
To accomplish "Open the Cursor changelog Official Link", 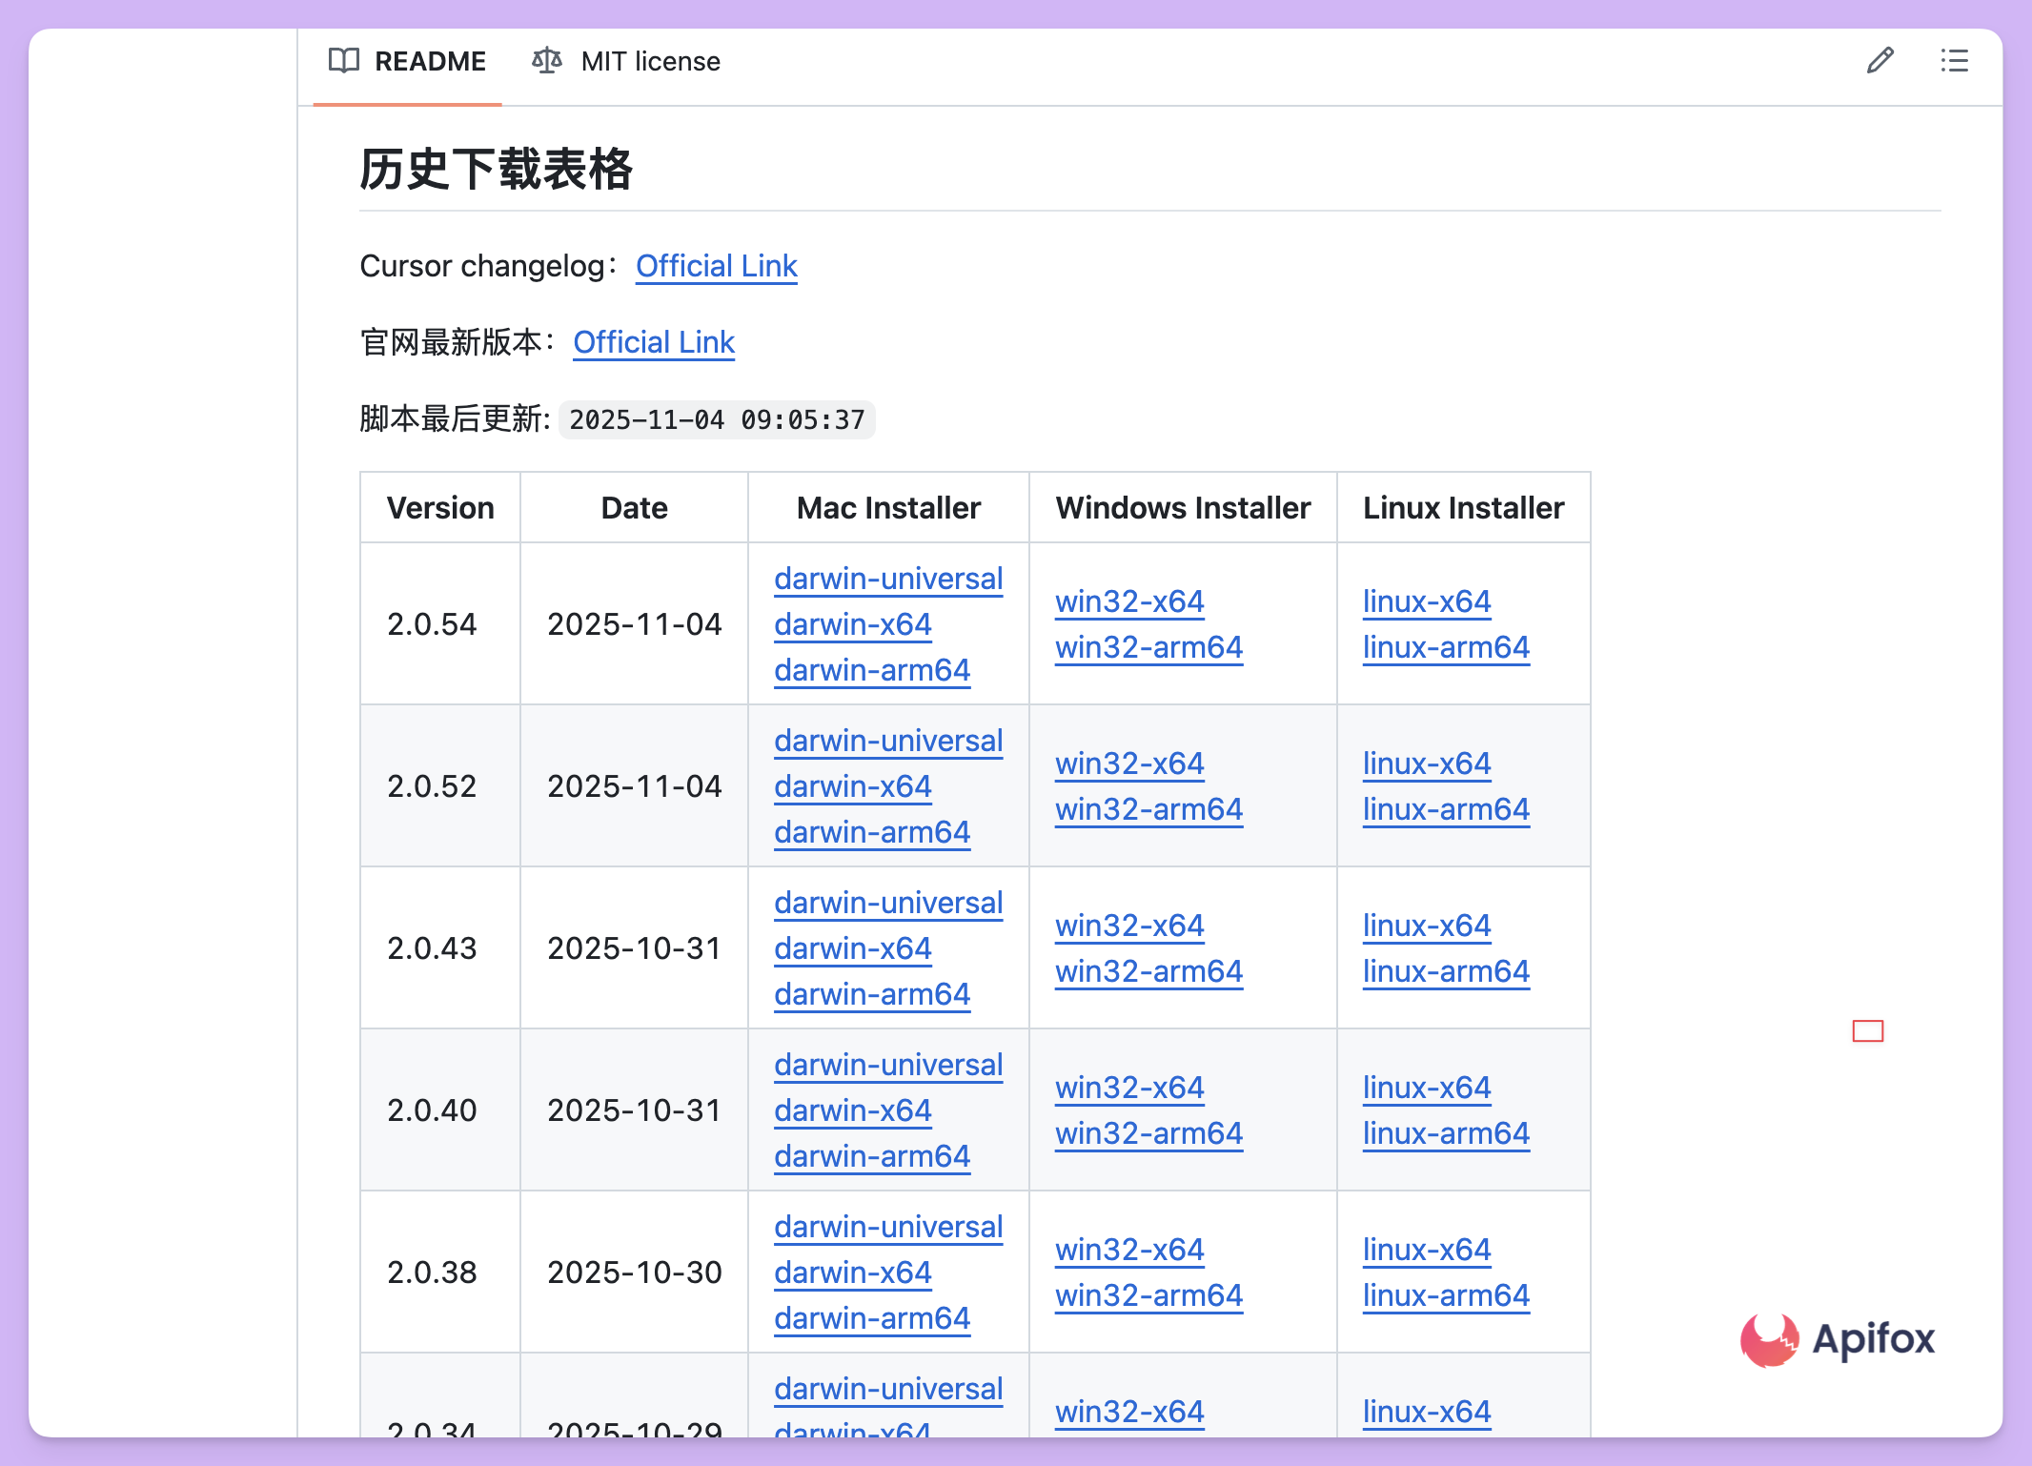I will click(x=716, y=266).
